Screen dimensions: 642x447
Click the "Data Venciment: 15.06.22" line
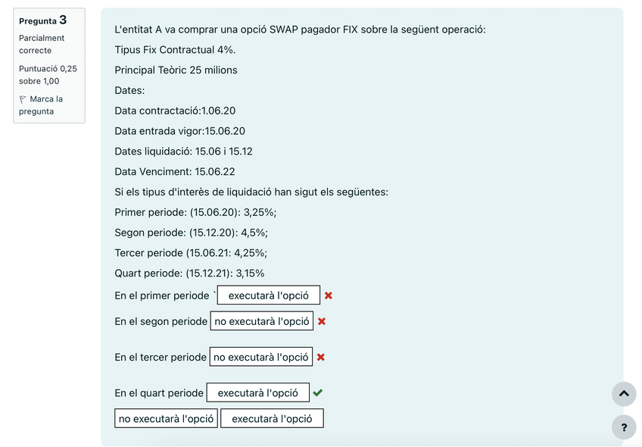[x=175, y=172]
